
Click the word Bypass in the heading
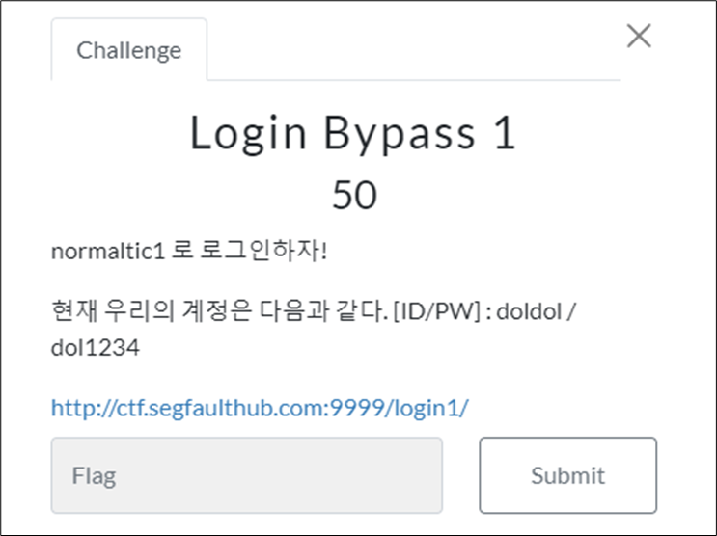pos(400,134)
